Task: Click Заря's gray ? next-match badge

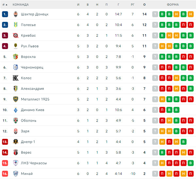Action: pos(155,131)
